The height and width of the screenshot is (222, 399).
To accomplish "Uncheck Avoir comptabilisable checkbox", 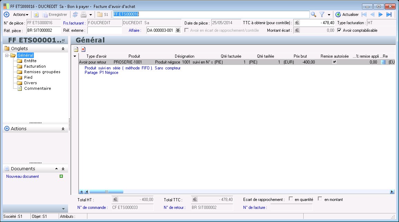I will [x=339, y=30].
